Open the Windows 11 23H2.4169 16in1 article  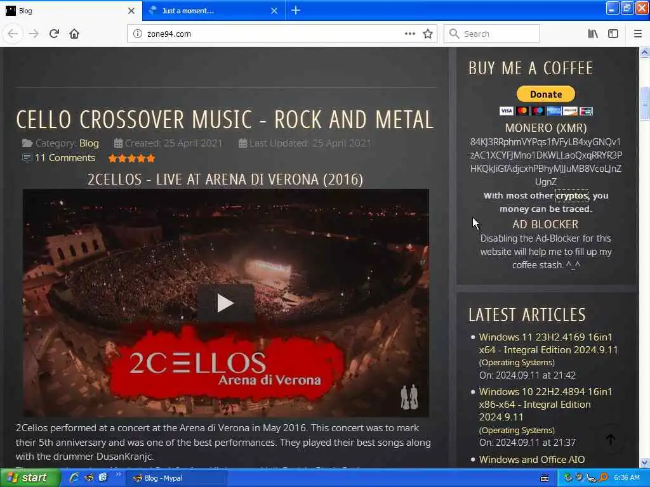point(548,343)
